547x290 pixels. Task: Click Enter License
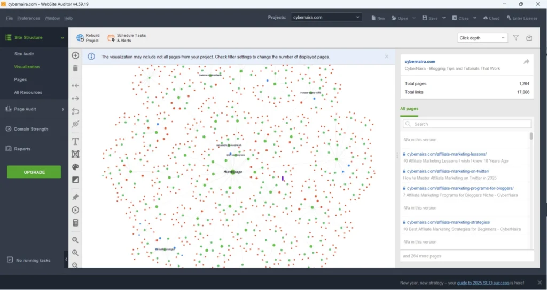(522, 18)
